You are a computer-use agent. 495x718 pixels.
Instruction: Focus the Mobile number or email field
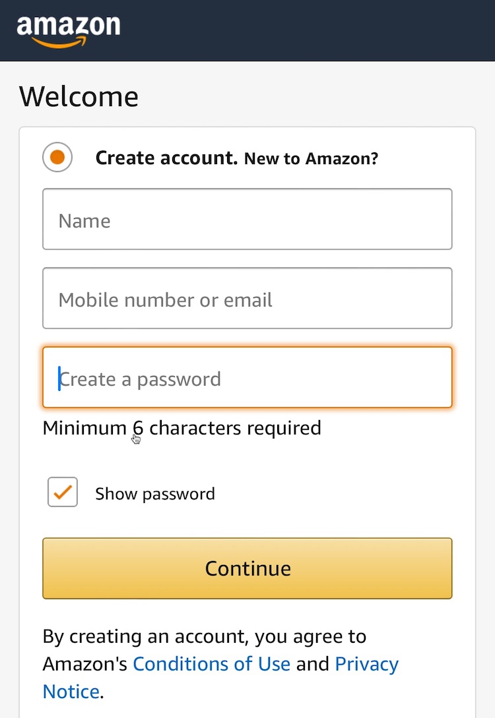point(247,299)
